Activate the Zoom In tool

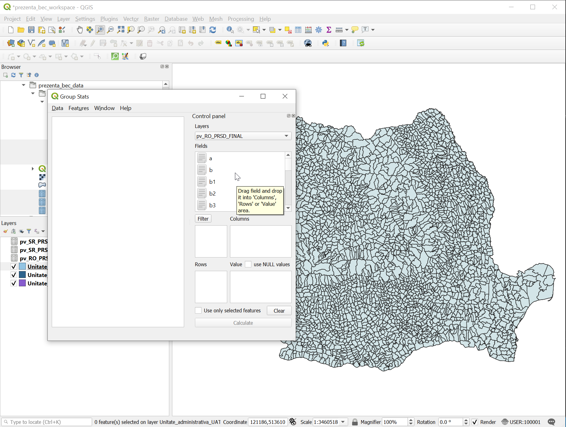click(100, 30)
